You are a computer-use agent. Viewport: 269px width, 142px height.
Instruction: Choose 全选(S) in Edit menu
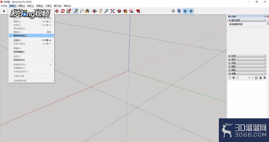(x=31, y=40)
